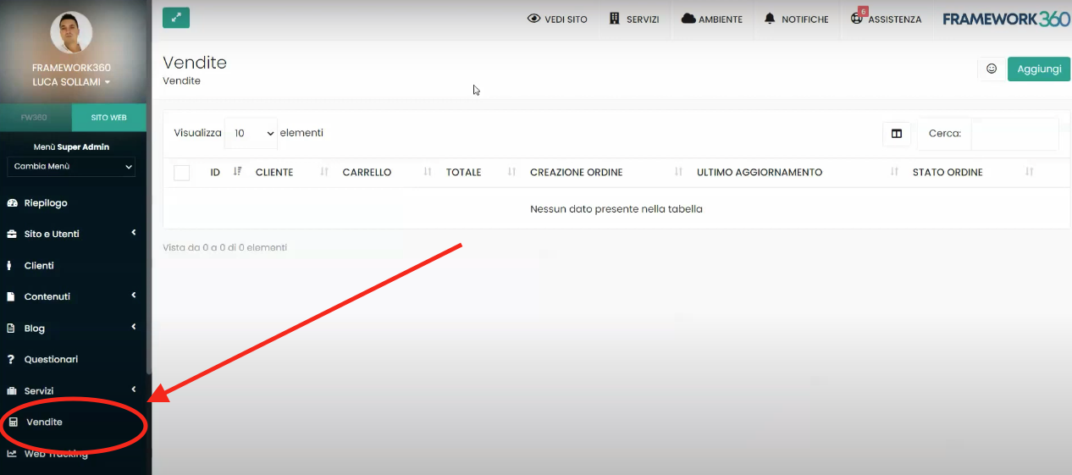Open the Luca Sollami user profile menu
The image size is (1072, 475).
(x=72, y=82)
